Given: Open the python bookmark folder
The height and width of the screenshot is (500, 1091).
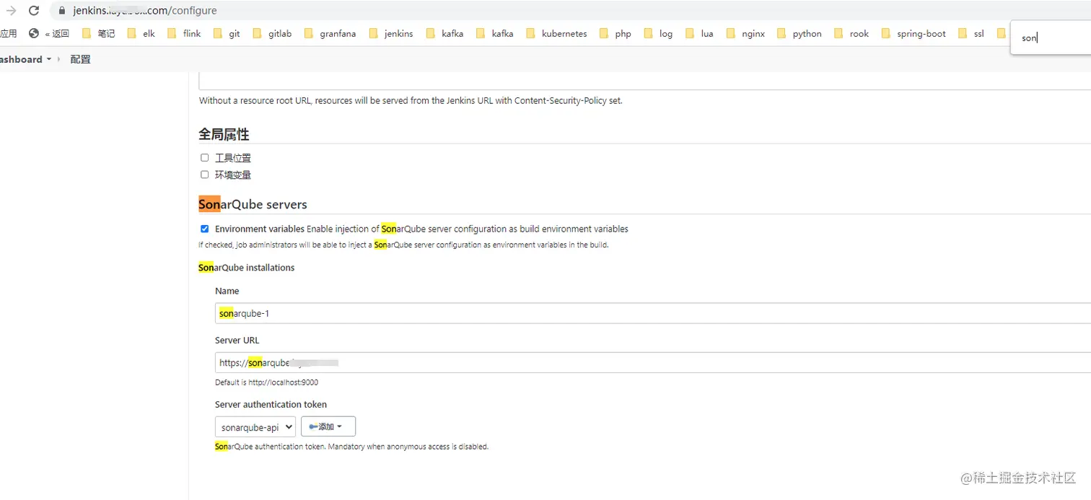Looking at the screenshot, I should point(799,33).
